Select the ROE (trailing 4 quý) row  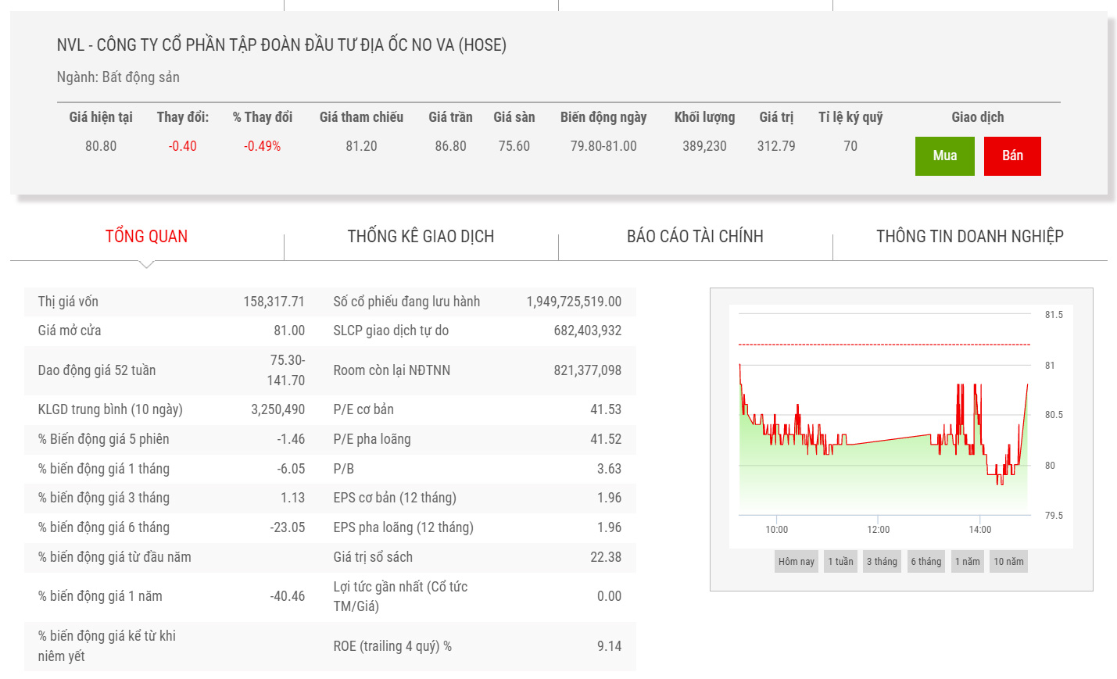click(x=477, y=646)
